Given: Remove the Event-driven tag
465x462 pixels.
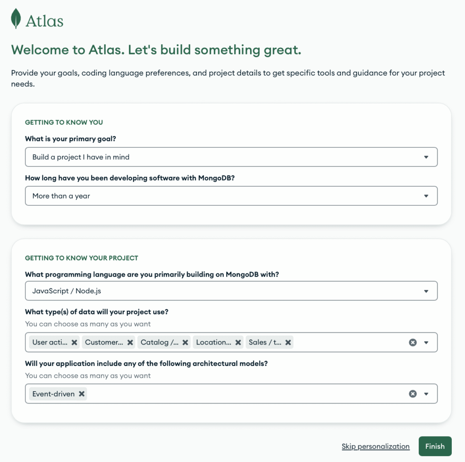Looking at the screenshot, I should [x=82, y=394].
